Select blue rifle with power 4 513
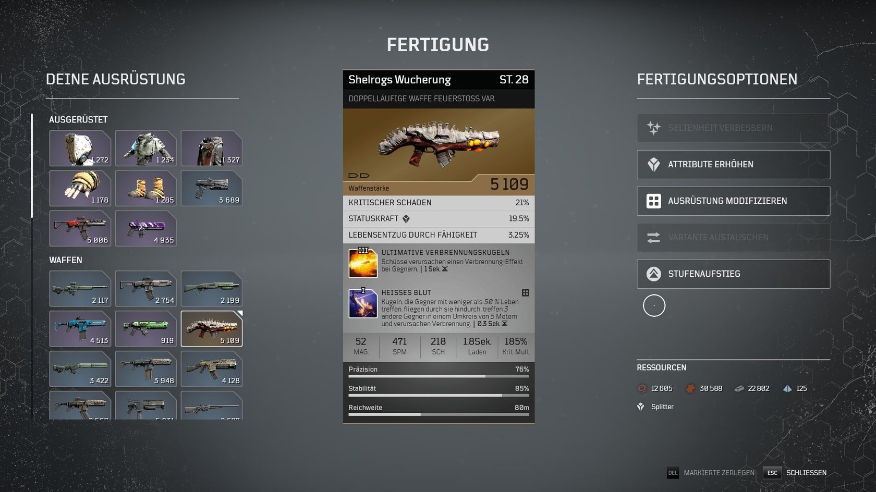The width and height of the screenshot is (876, 492). click(x=80, y=329)
